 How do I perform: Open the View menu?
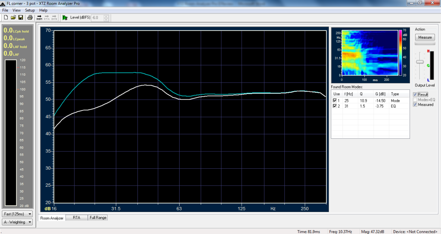coord(17,10)
